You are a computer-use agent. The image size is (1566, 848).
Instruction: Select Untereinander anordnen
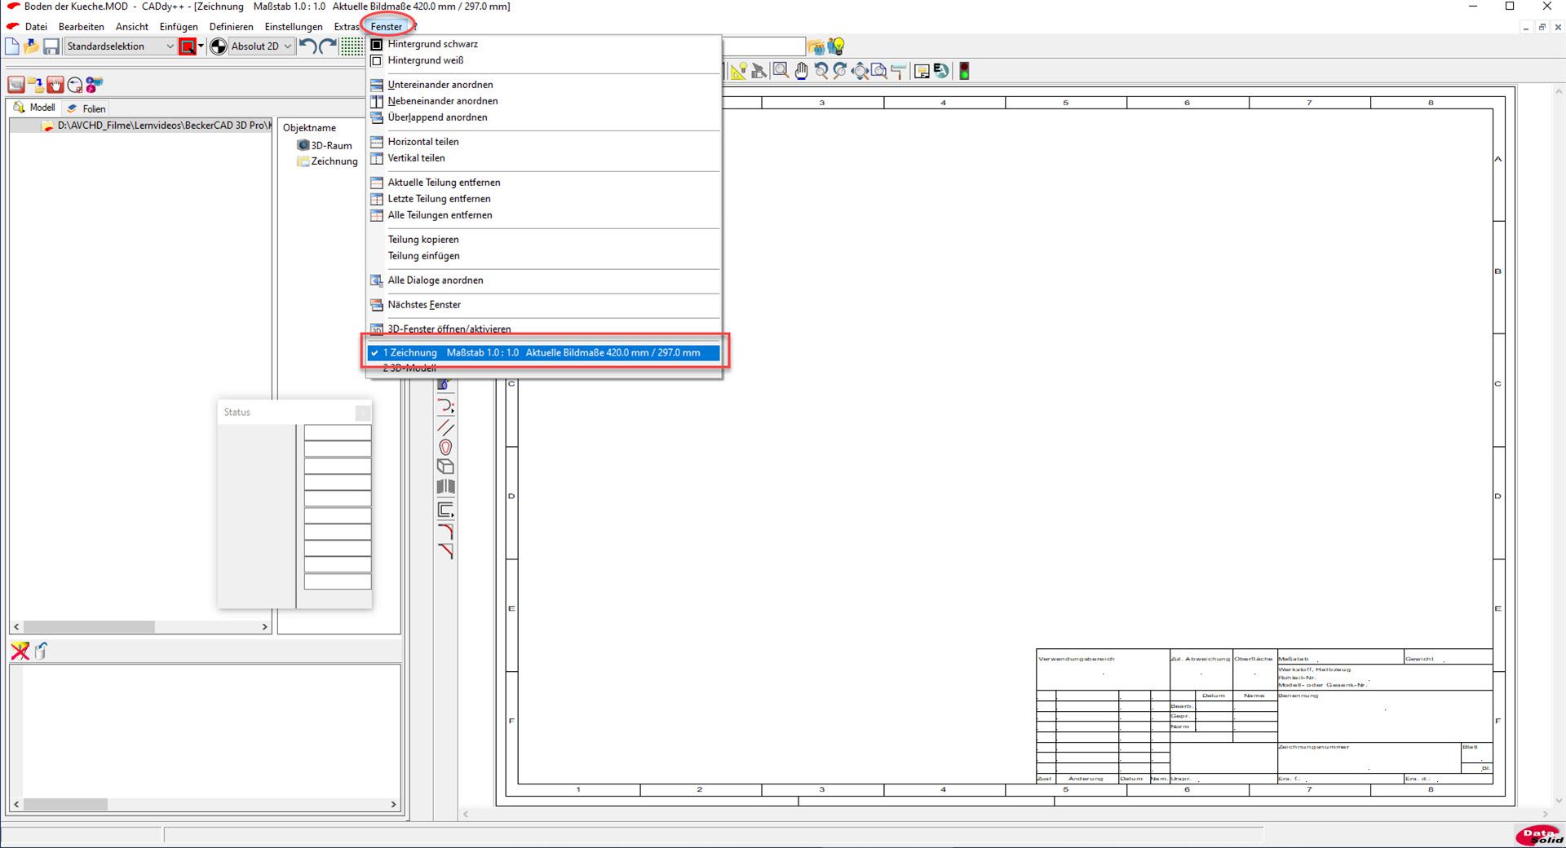point(543,85)
